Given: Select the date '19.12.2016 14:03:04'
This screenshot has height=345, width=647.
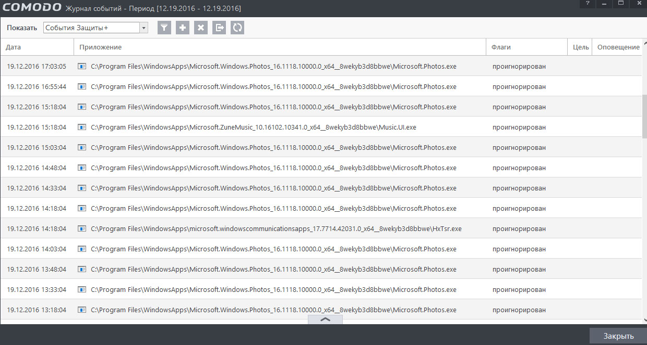Looking at the screenshot, I should tap(37, 249).
